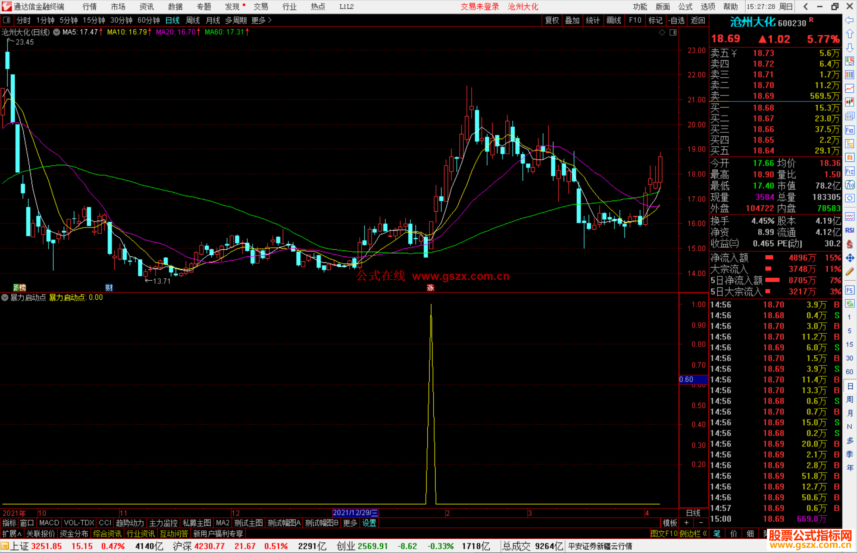Click the circle icon in right sidebar
The image size is (857, 553).
tap(849, 198)
